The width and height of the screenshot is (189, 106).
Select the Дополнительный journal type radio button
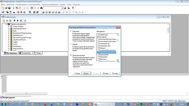click(x=71, y=55)
